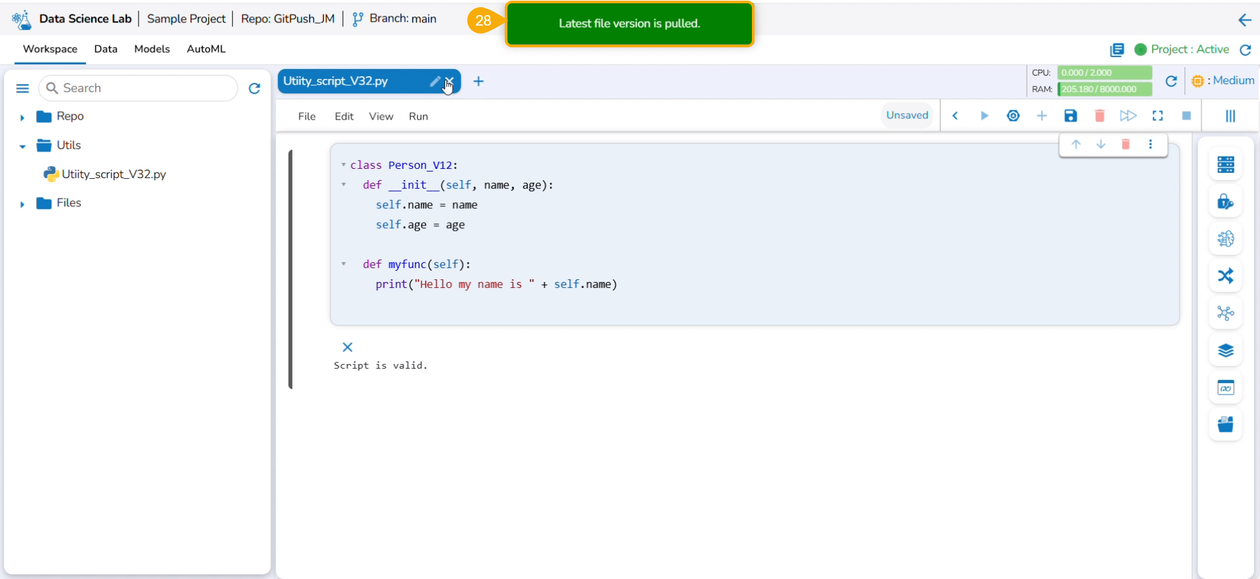1260x579 pixels.
Task: Open cell options three-dot menu
Action: pos(1150,145)
